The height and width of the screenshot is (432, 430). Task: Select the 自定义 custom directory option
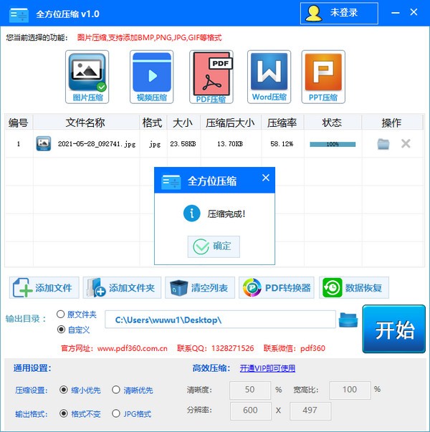[x=61, y=330]
